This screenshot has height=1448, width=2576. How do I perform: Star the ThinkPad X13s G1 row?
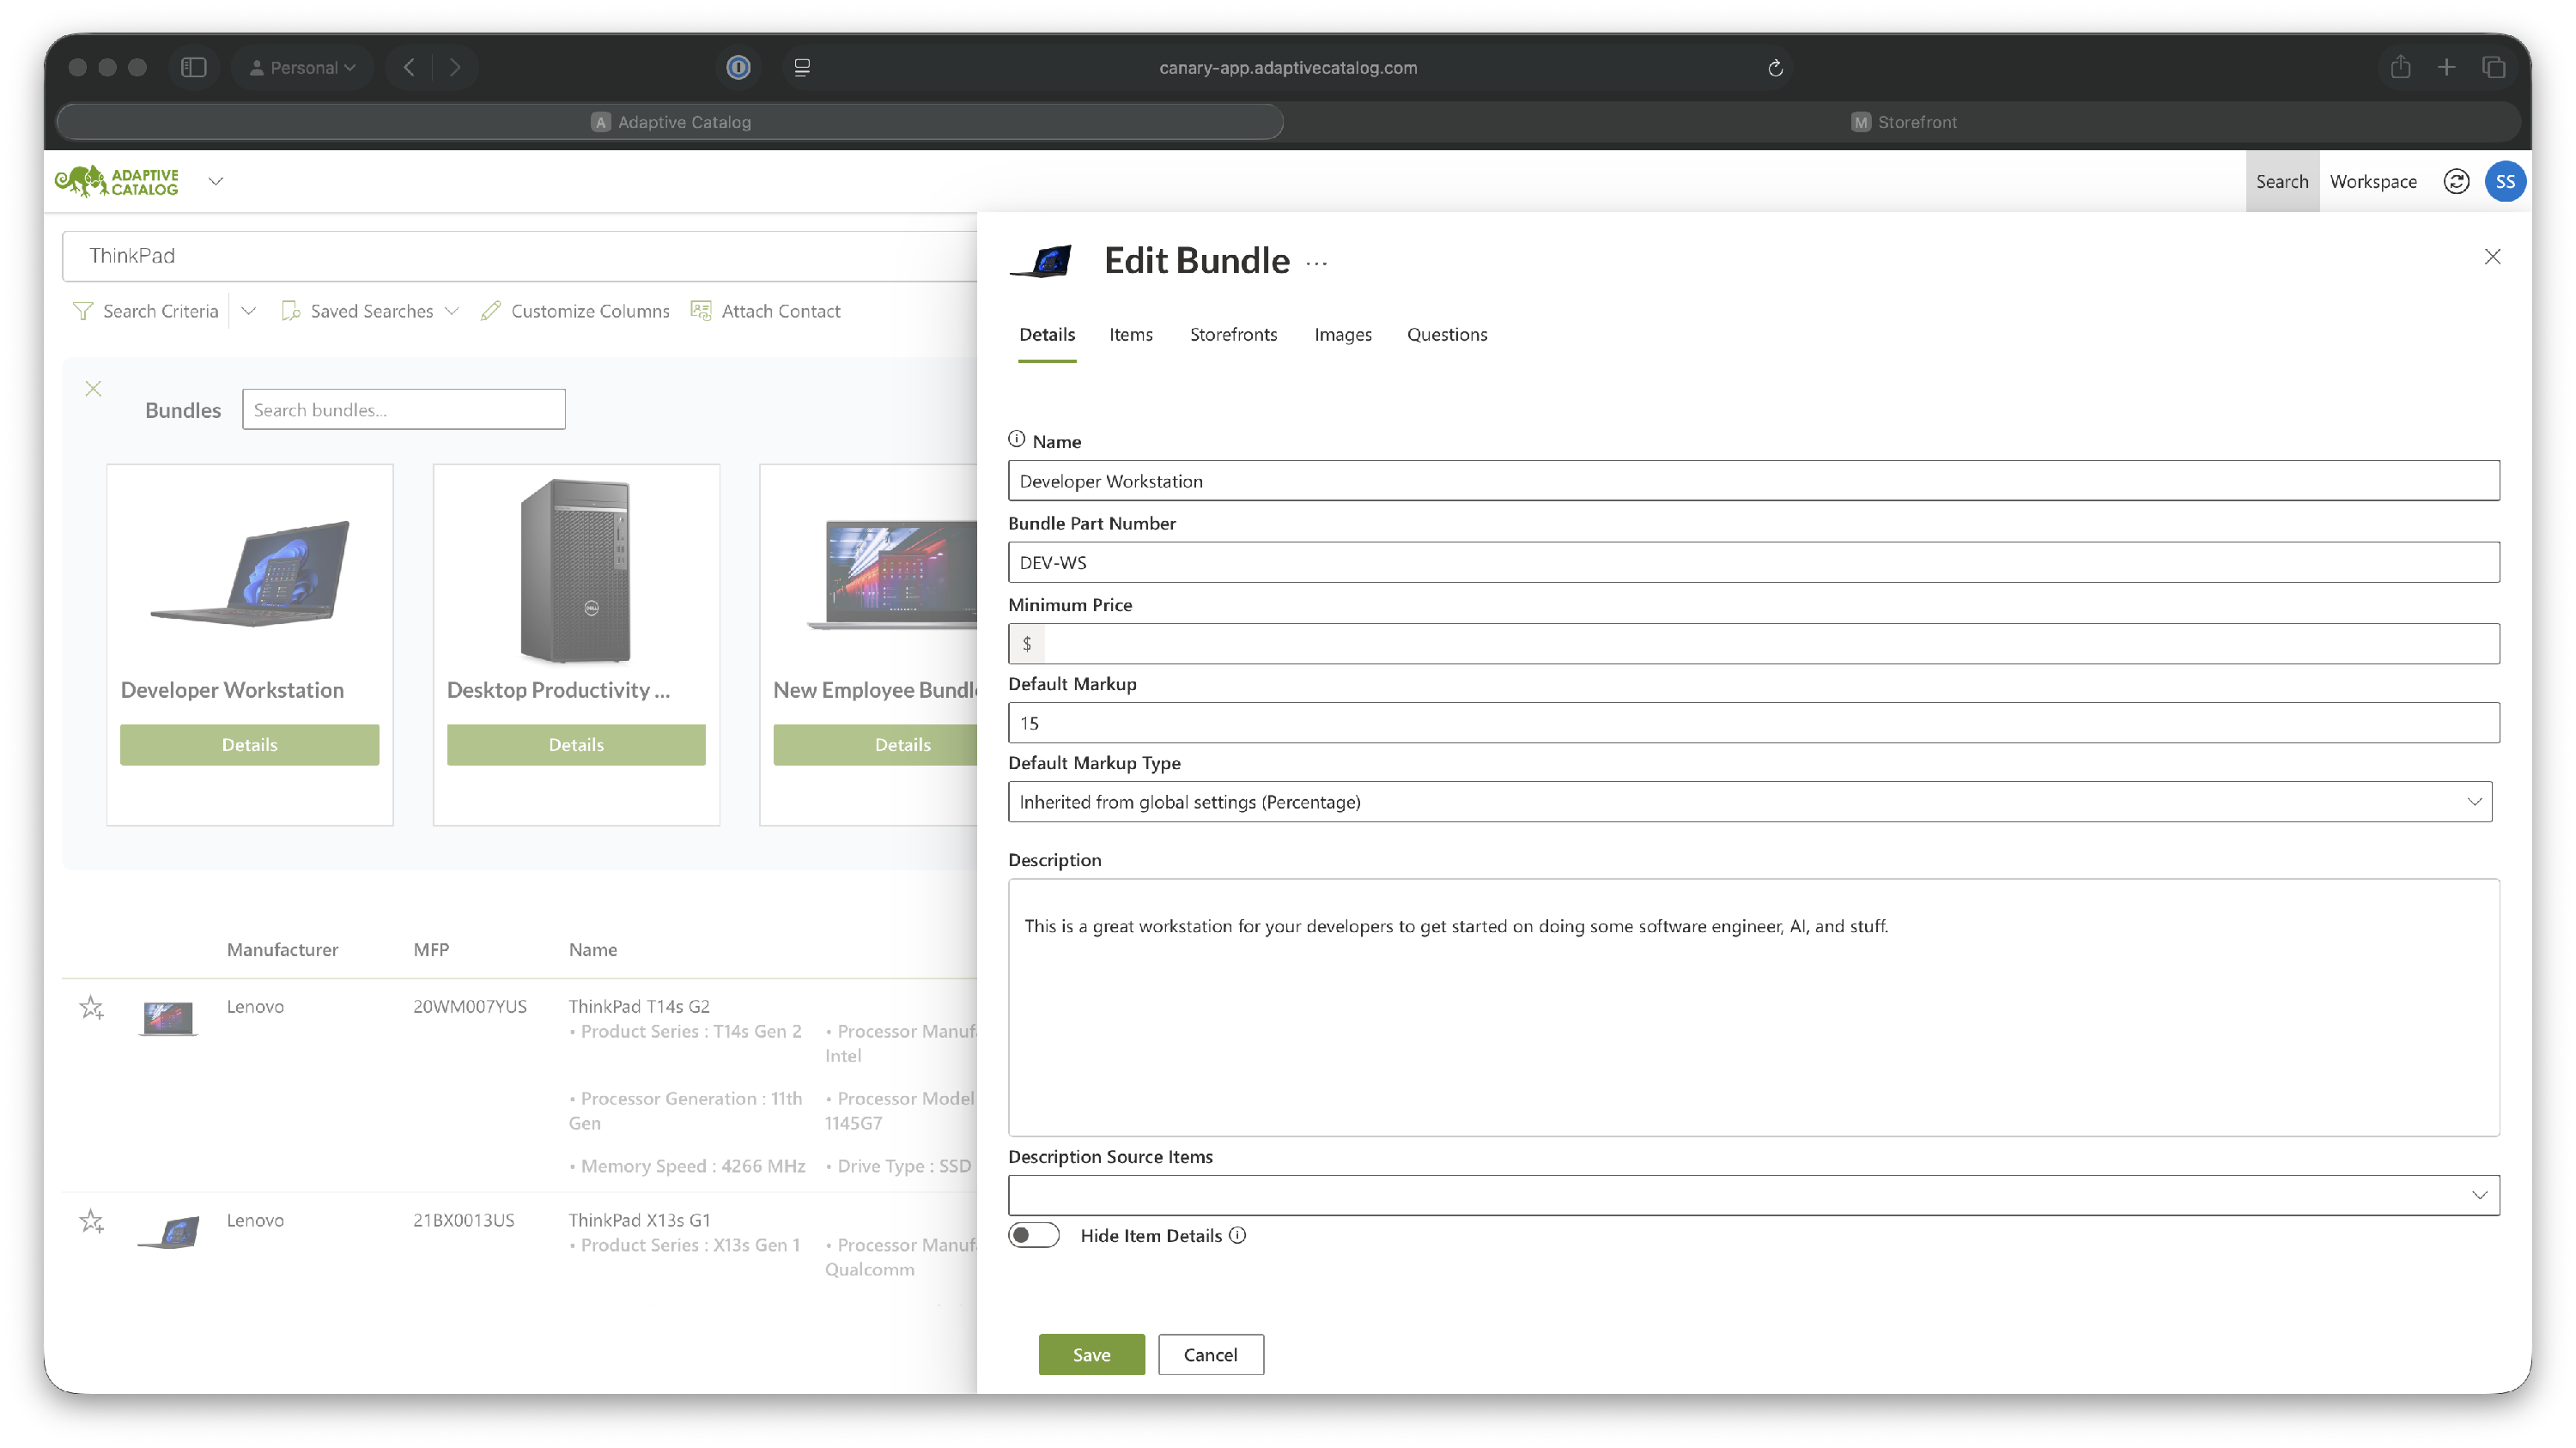click(91, 1221)
